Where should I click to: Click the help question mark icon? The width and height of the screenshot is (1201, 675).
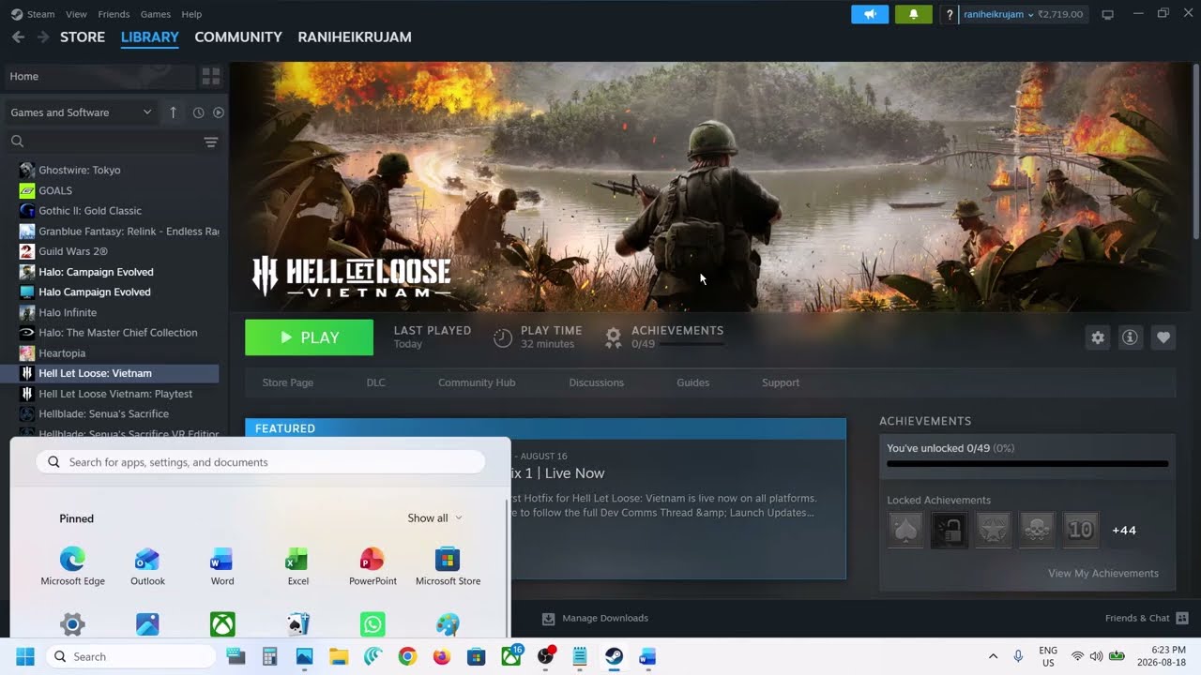pos(950,14)
